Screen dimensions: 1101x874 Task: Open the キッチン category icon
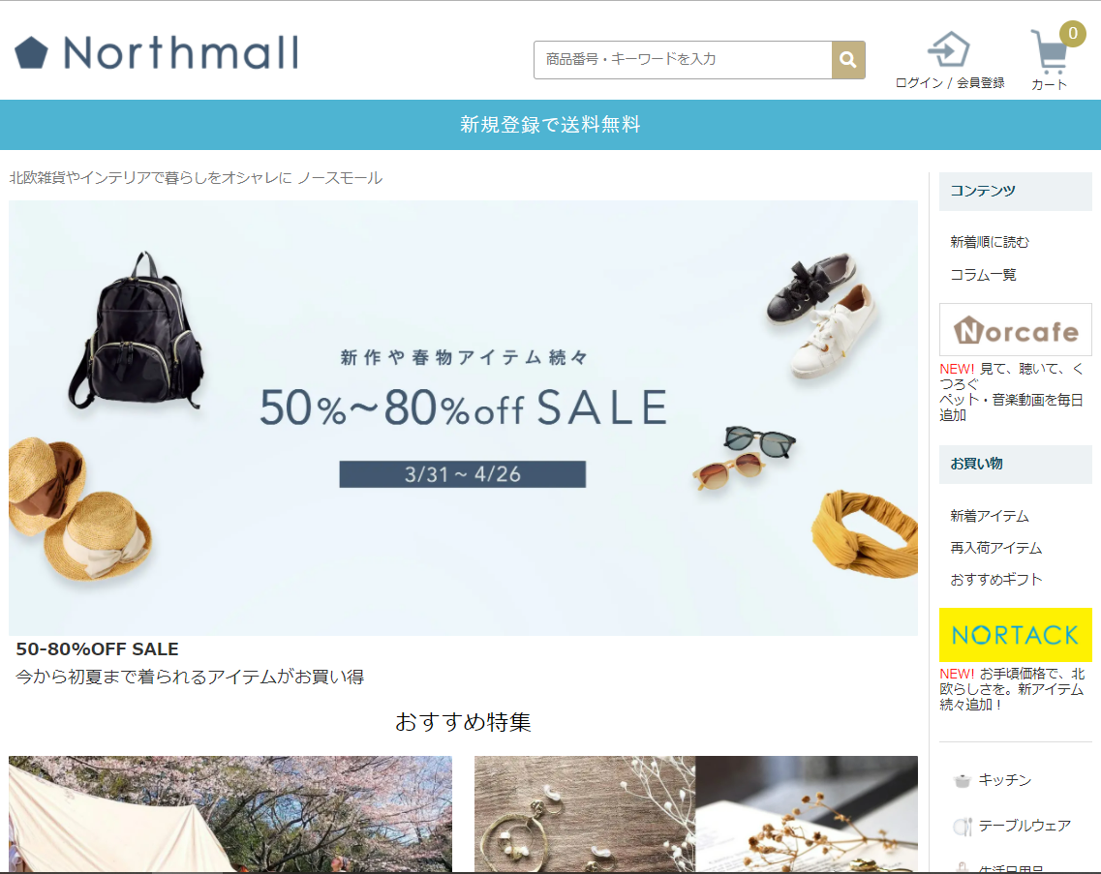point(962,780)
